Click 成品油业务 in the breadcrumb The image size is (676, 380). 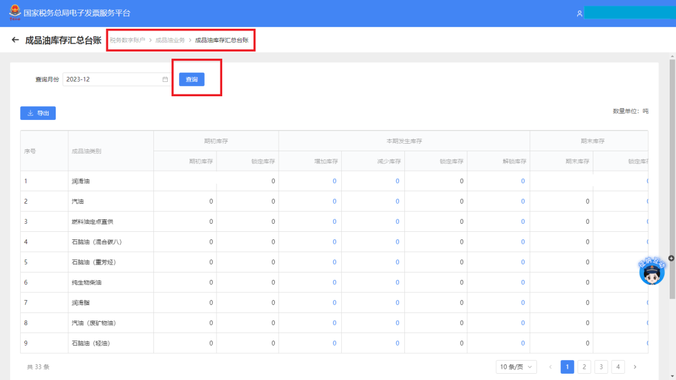tap(170, 40)
